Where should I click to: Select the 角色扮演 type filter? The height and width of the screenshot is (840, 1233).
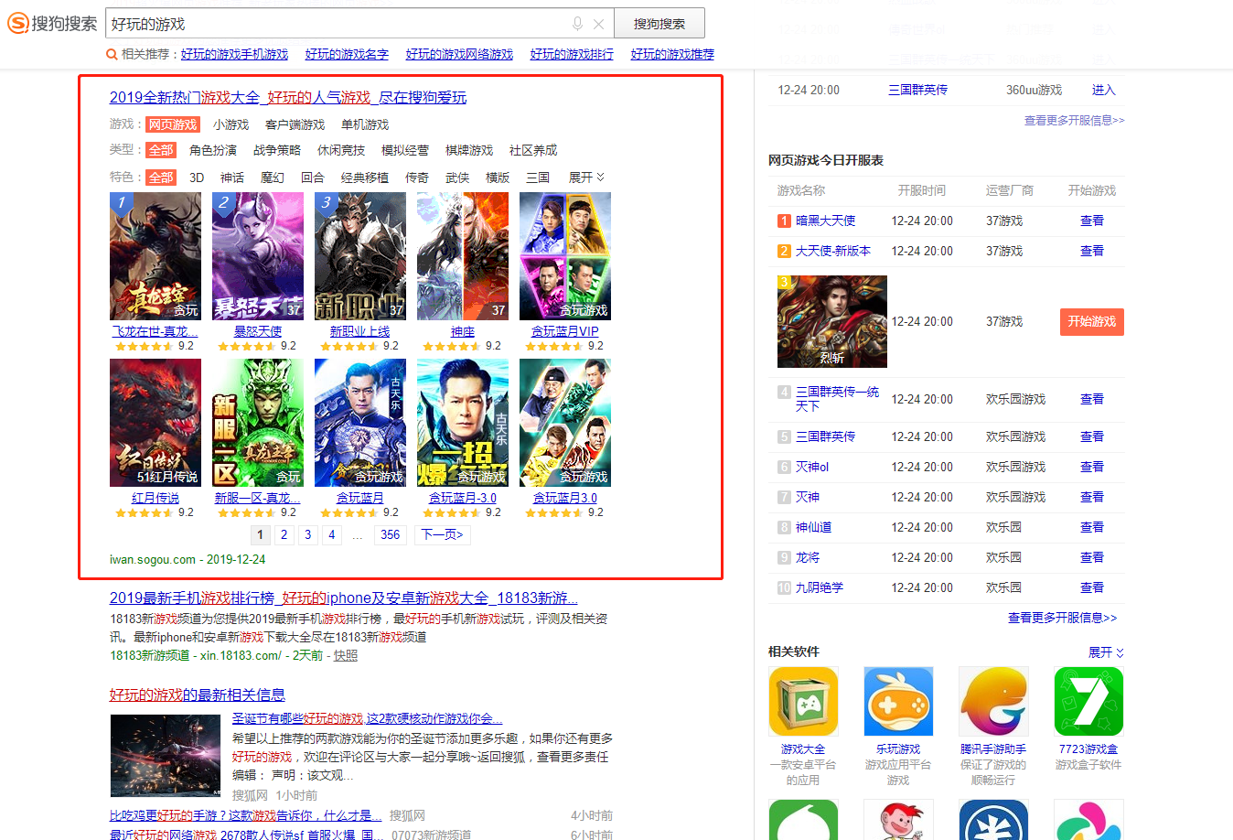[x=213, y=150]
